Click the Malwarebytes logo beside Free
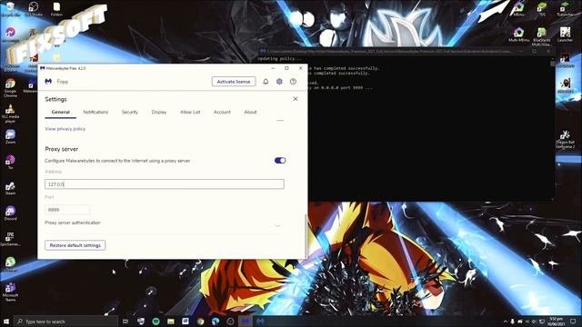The image size is (582, 327). [x=48, y=82]
